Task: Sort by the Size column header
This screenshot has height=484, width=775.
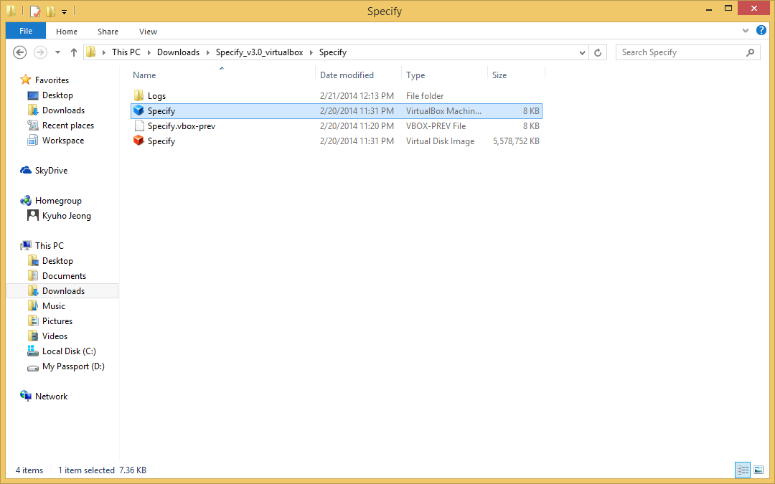Action: pyautogui.click(x=499, y=75)
